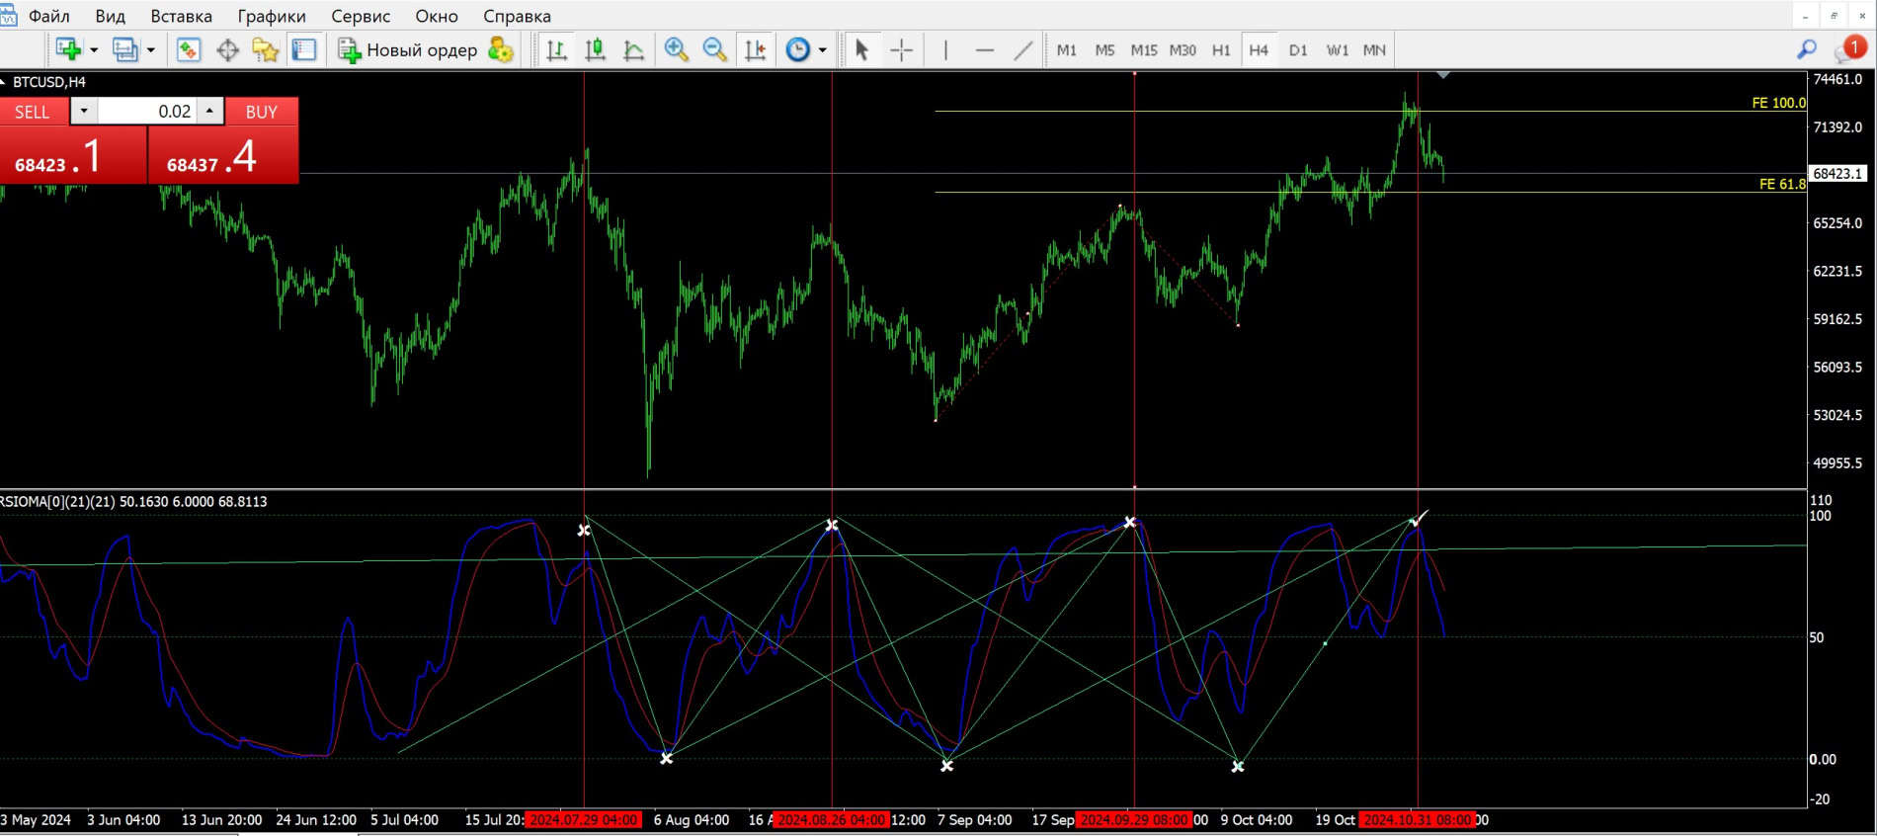Screen dimensions: 1877x836
Task: Switch to line chart type
Action: (x=633, y=49)
